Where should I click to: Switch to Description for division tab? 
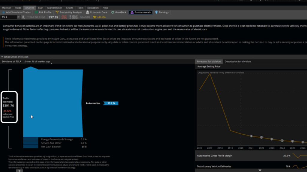pyautogui.click(x=238, y=62)
